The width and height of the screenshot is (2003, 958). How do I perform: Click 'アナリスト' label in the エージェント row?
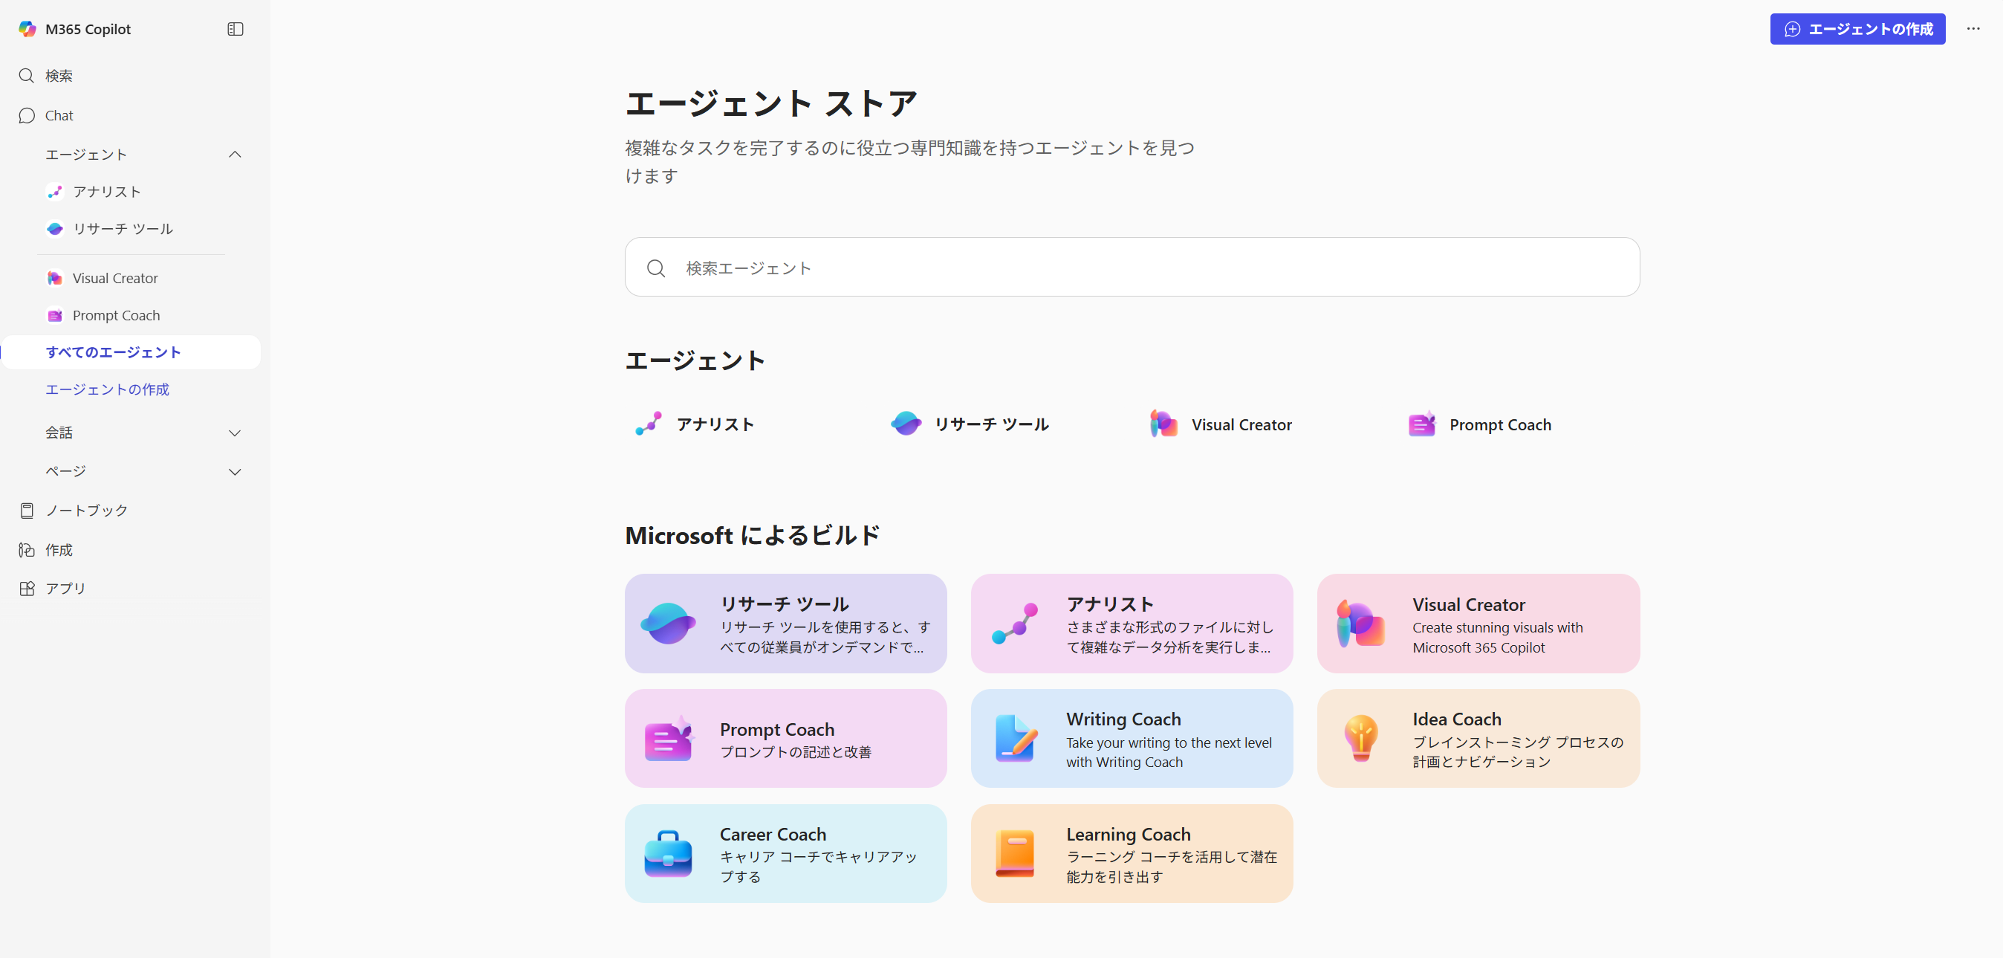[715, 424]
